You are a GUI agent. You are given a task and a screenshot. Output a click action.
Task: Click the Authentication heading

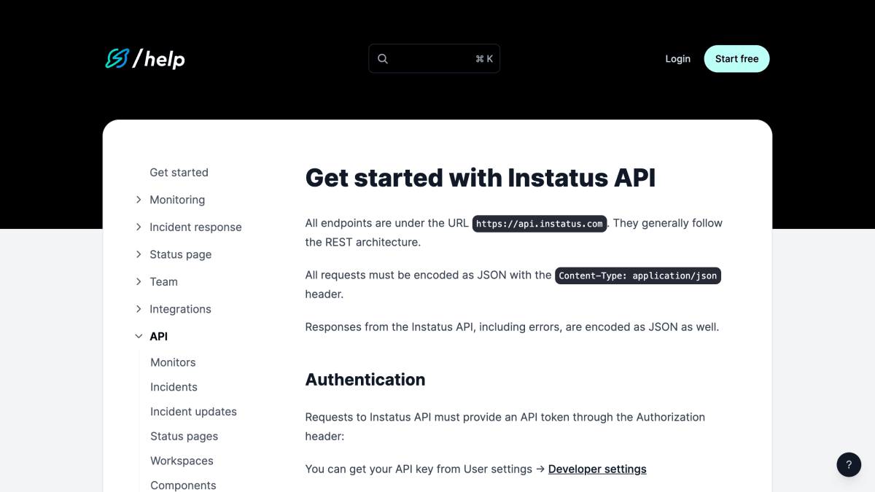pyautogui.click(x=365, y=380)
